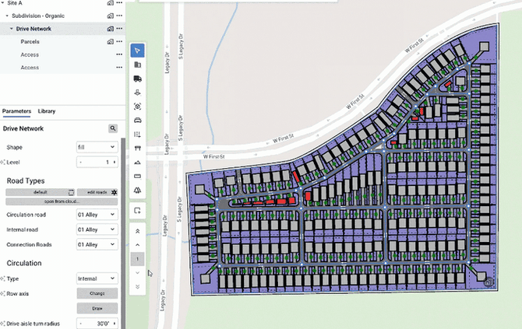Select the Parcels tree item
Screen dimensions: 522x329
click(x=30, y=41)
